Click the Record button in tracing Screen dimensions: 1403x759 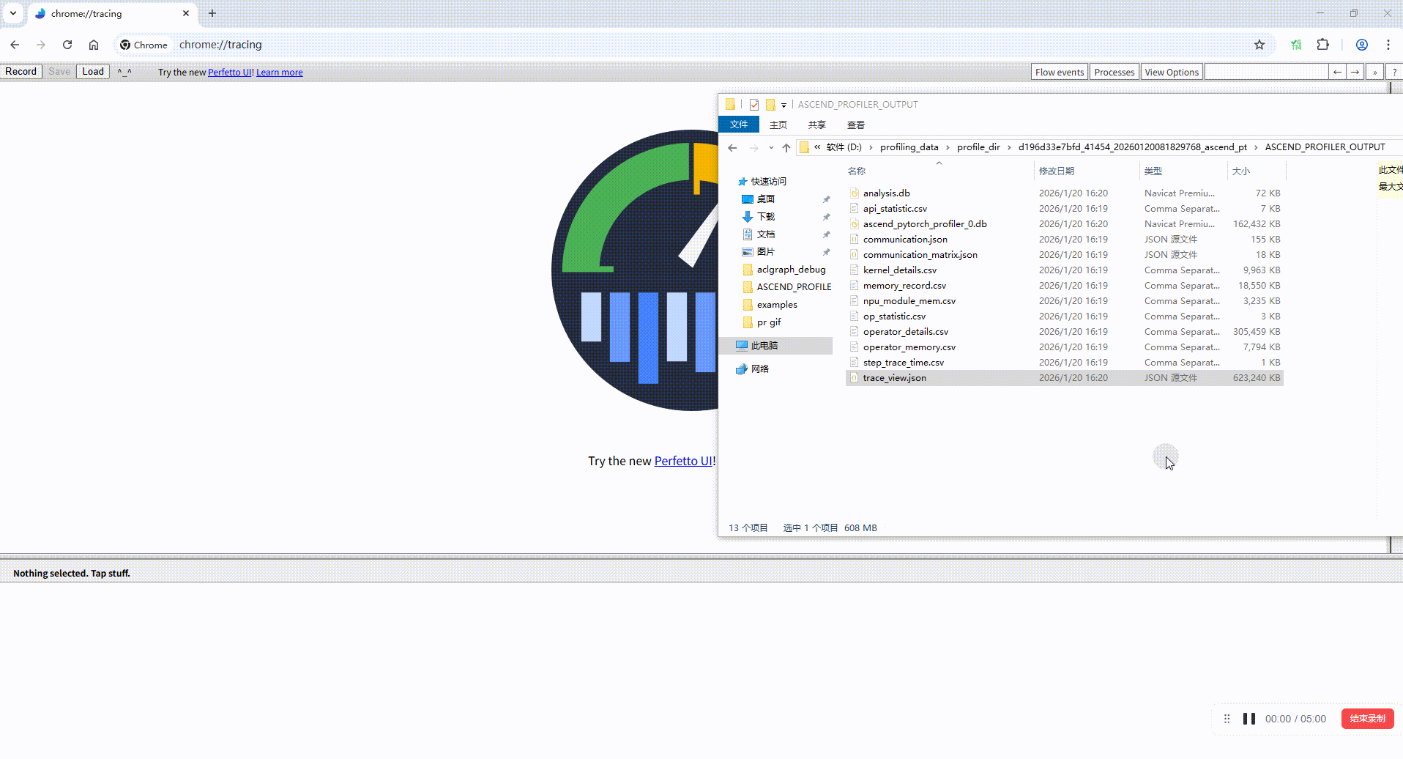21,71
